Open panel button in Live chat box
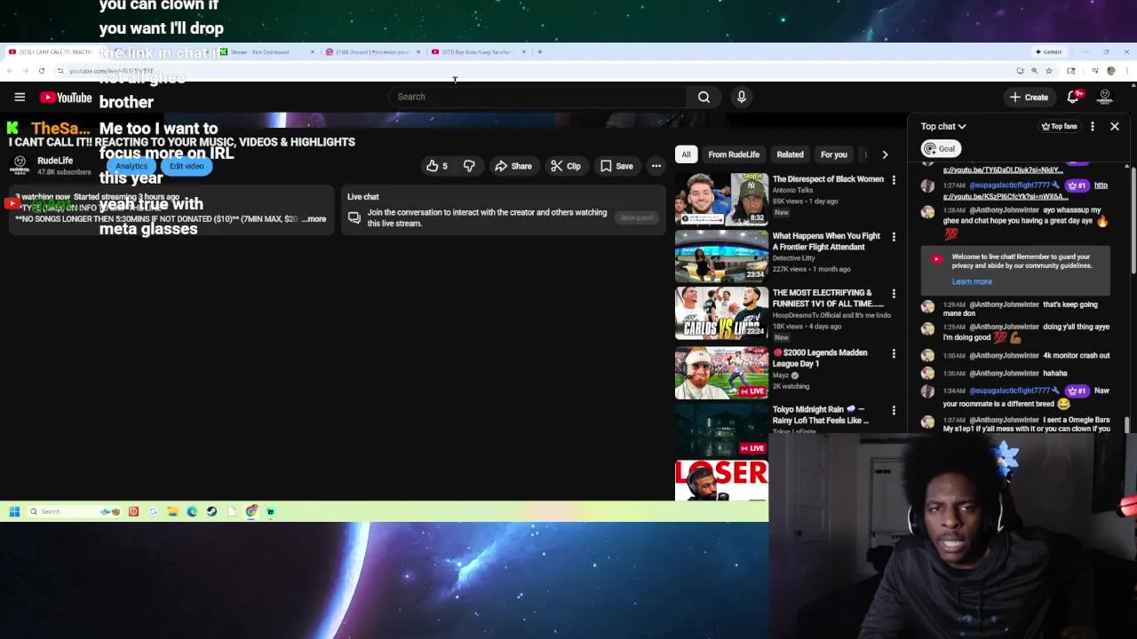This screenshot has height=639, width=1137. [x=636, y=217]
